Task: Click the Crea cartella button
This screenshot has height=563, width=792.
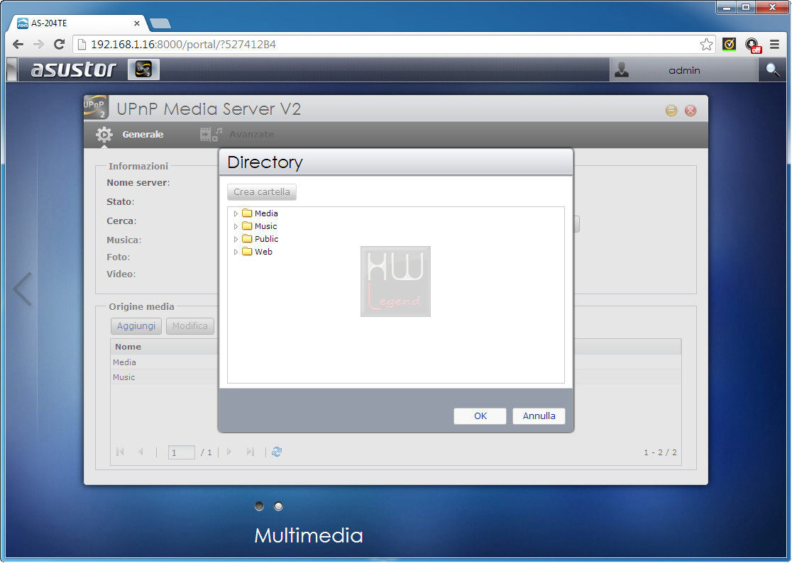Action: [262, 191]
